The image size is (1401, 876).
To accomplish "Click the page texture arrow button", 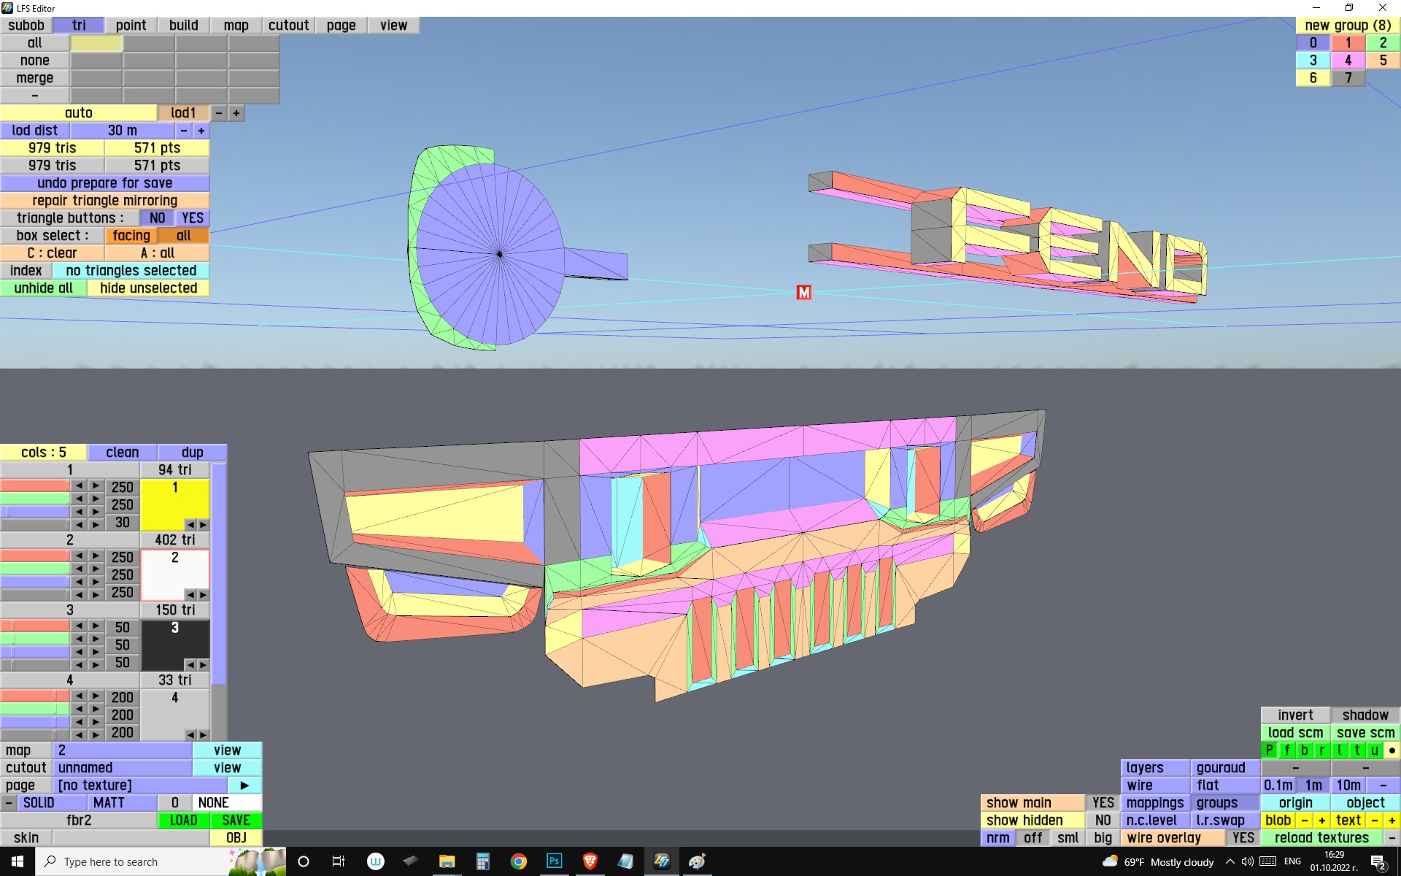I will click(x=244, y=785).
